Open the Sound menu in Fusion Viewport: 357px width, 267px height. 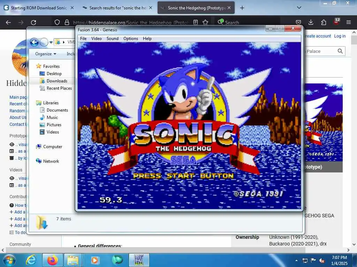tap(113, 39)
